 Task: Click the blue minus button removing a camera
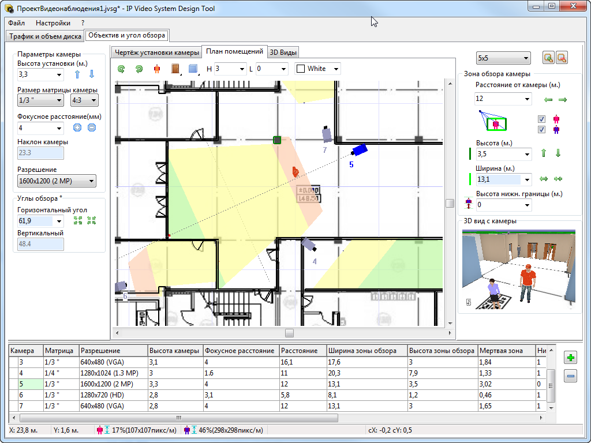point(571,377)
